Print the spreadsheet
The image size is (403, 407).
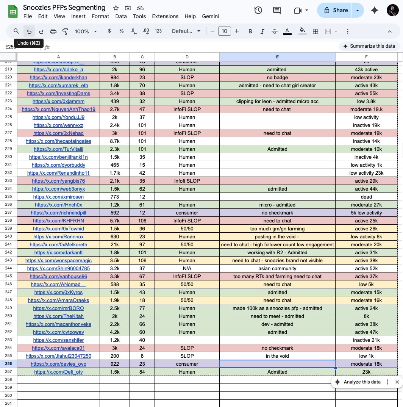[x=53, y=31]
